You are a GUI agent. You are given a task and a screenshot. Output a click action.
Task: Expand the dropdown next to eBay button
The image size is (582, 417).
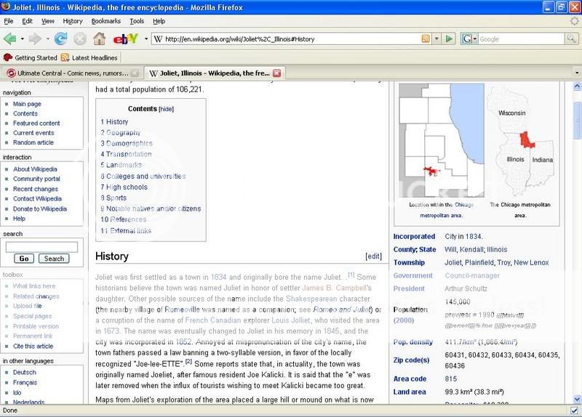(x=146, y=39)
